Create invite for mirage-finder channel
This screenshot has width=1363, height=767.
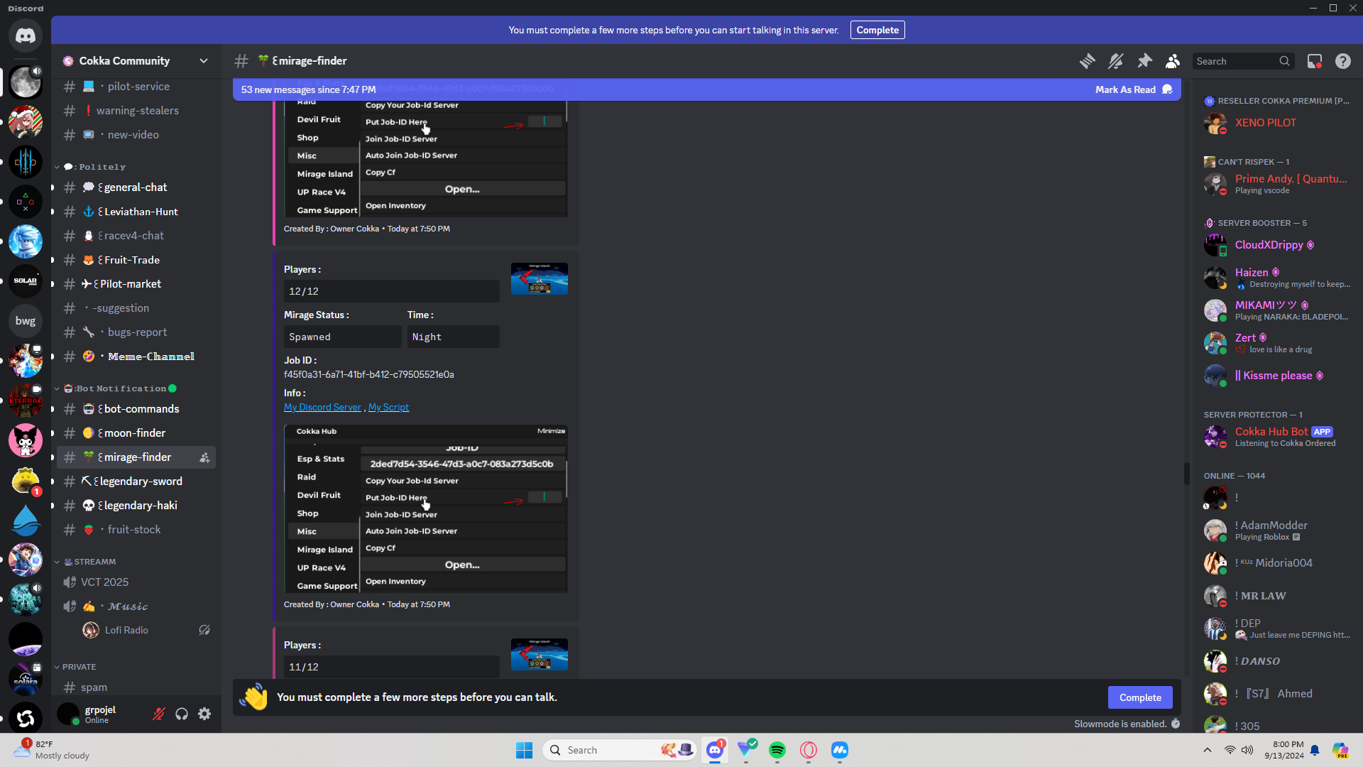coord(204,457)
